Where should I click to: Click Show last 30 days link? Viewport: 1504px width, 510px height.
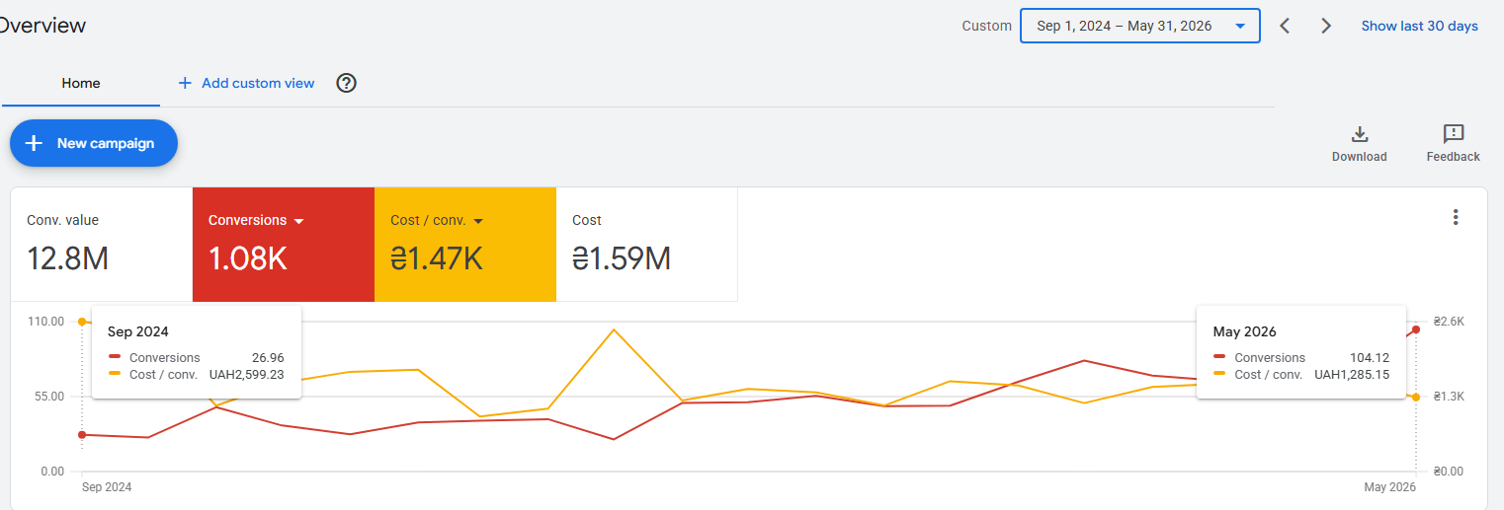[1419, 26]
